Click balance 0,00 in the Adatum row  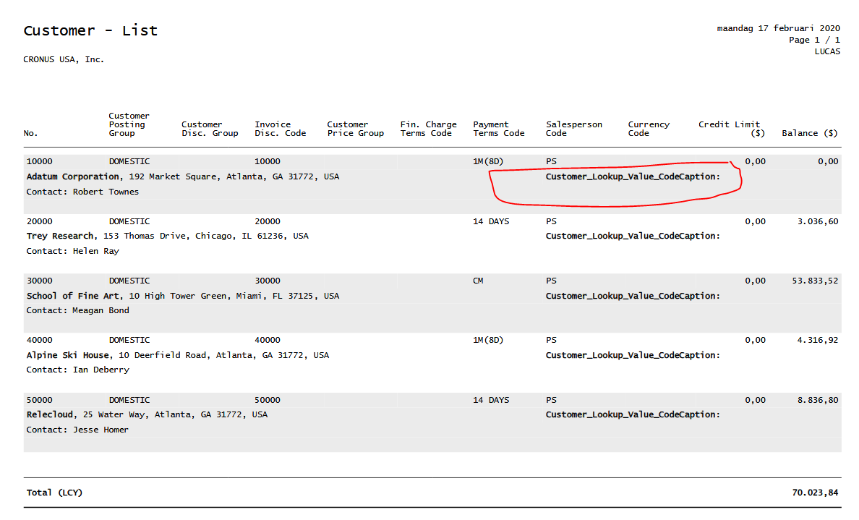coord(828,162)
